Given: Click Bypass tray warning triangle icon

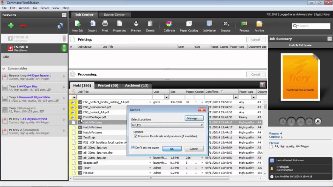Looking at the screenshot, I should [5, 76].
